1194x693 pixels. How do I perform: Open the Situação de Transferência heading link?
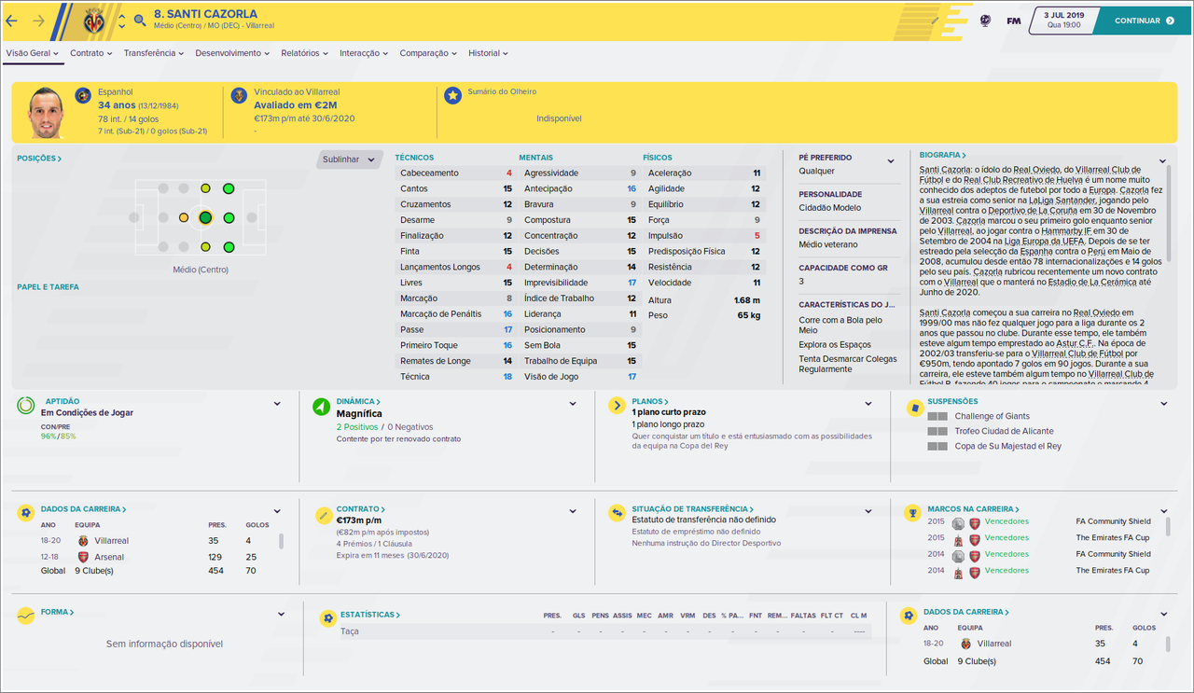pos(693,508)
